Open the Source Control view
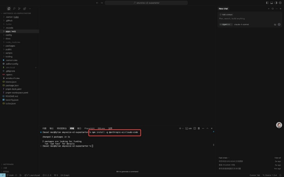This screenshot has height=177, width=284. pos(19,8)
